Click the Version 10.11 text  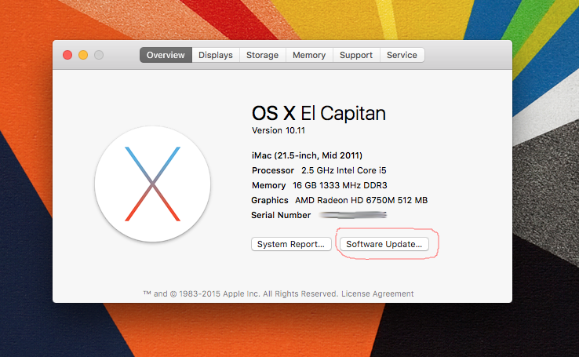[279, 130]
